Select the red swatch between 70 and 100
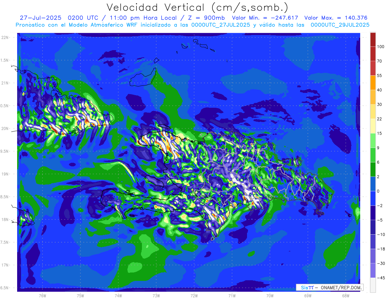Viewport: 388px width, 300px height. click(x=373, y=54)
